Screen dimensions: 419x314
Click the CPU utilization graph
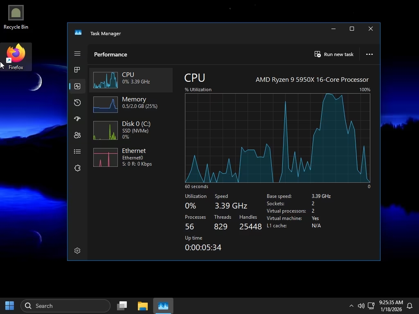(277, 138)
